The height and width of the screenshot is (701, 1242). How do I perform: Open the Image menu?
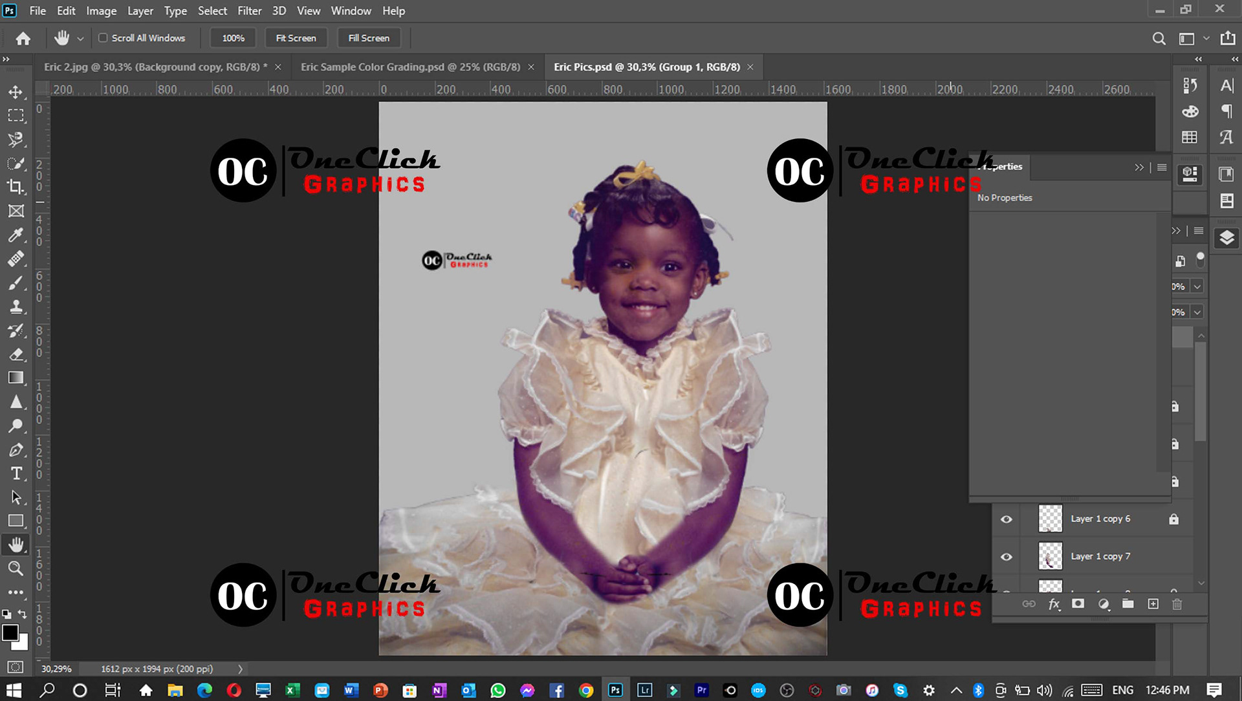point(102,11)
